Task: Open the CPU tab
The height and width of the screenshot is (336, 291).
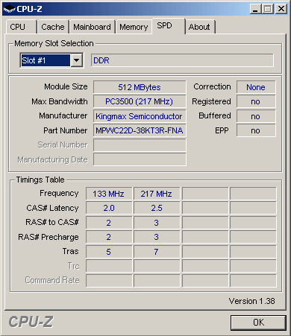Action: tap(21, 27)
